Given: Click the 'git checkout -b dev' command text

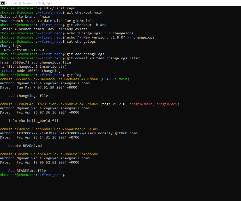Looking at the screenshot, I should coord(87,25).
